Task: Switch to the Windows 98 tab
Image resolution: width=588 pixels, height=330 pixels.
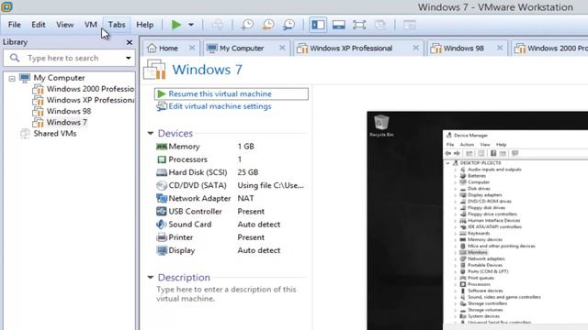Action: (x=463, y=49)
